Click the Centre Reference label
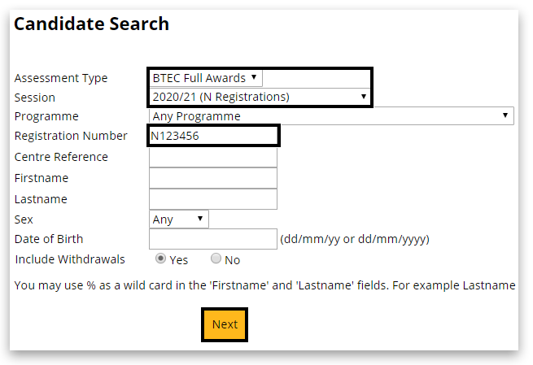The height and width of the screenshot is (365, 533). [x=61, y=157]
